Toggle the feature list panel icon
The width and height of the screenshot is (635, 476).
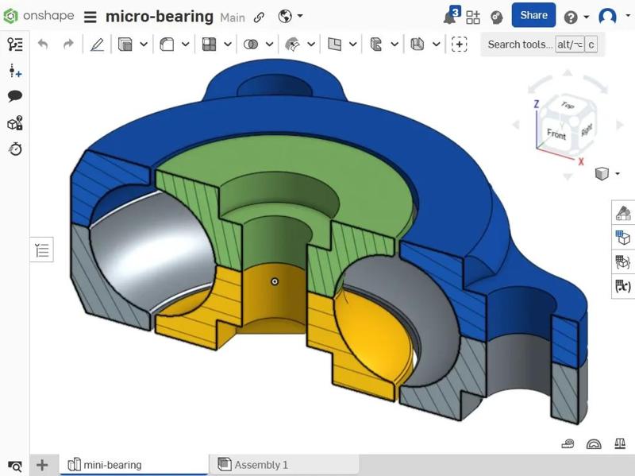pyautogui.click(x=15, y=45)
